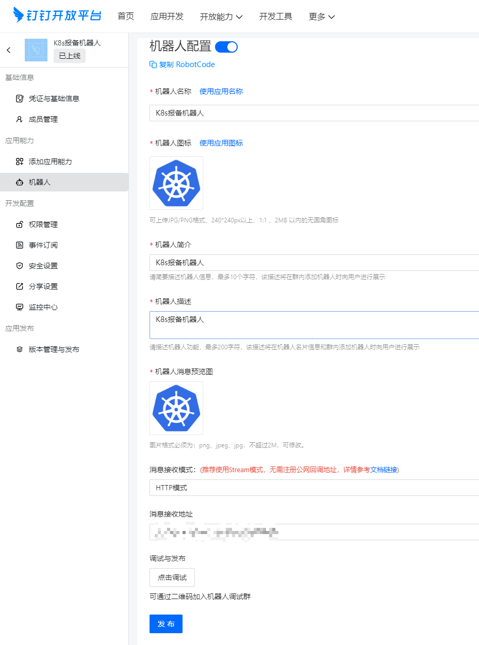Open 开发工具 in top navigation
Image resolution: width=479 pixels, height=645 pixels.
(x=276, y=16)
